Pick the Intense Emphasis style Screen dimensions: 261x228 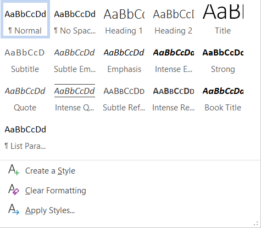point(174,58)
